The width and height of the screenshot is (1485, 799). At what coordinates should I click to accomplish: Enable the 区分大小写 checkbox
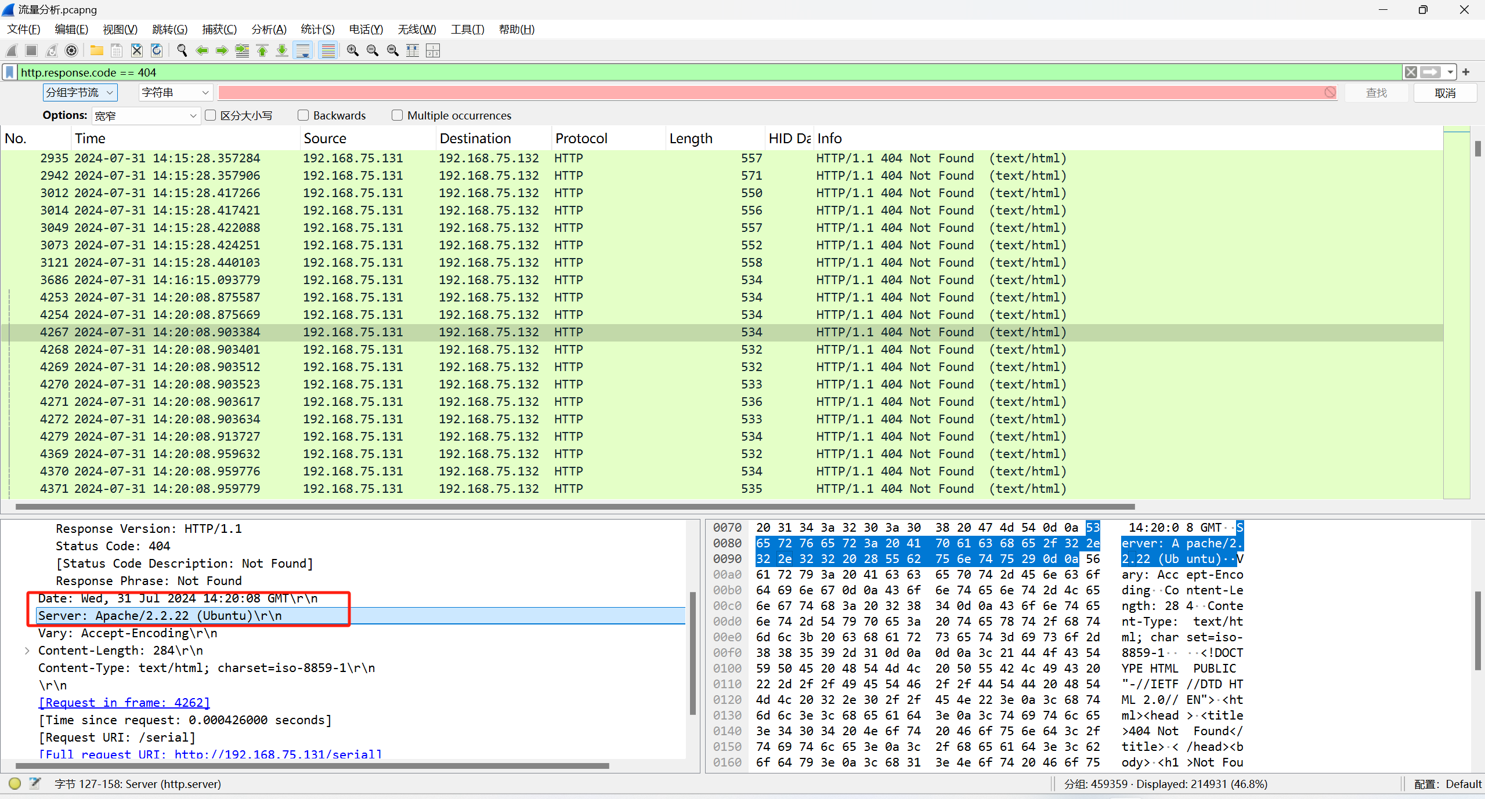211,115
